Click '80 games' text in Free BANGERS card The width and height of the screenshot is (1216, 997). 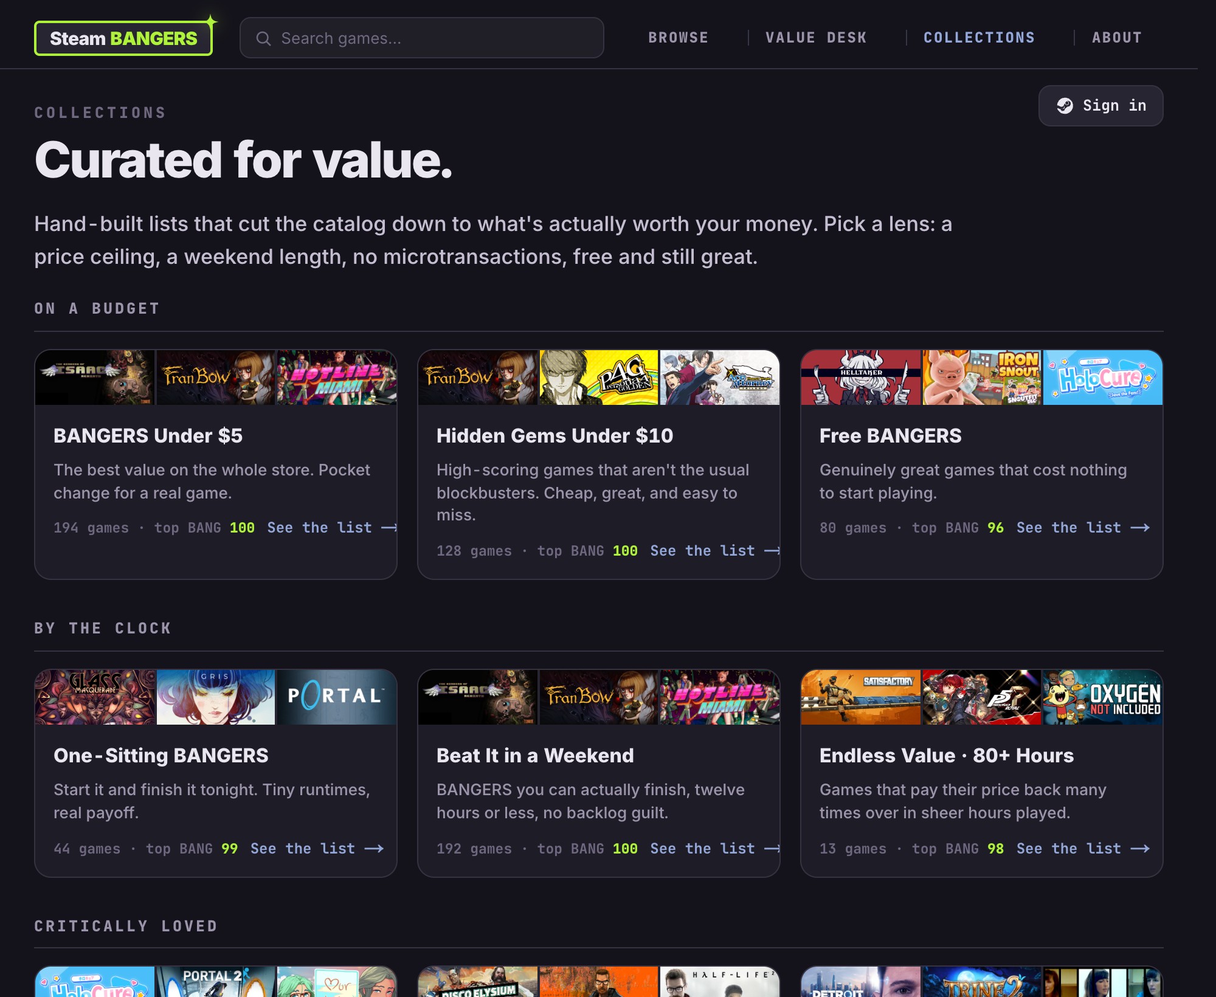[x=853, y=528]
